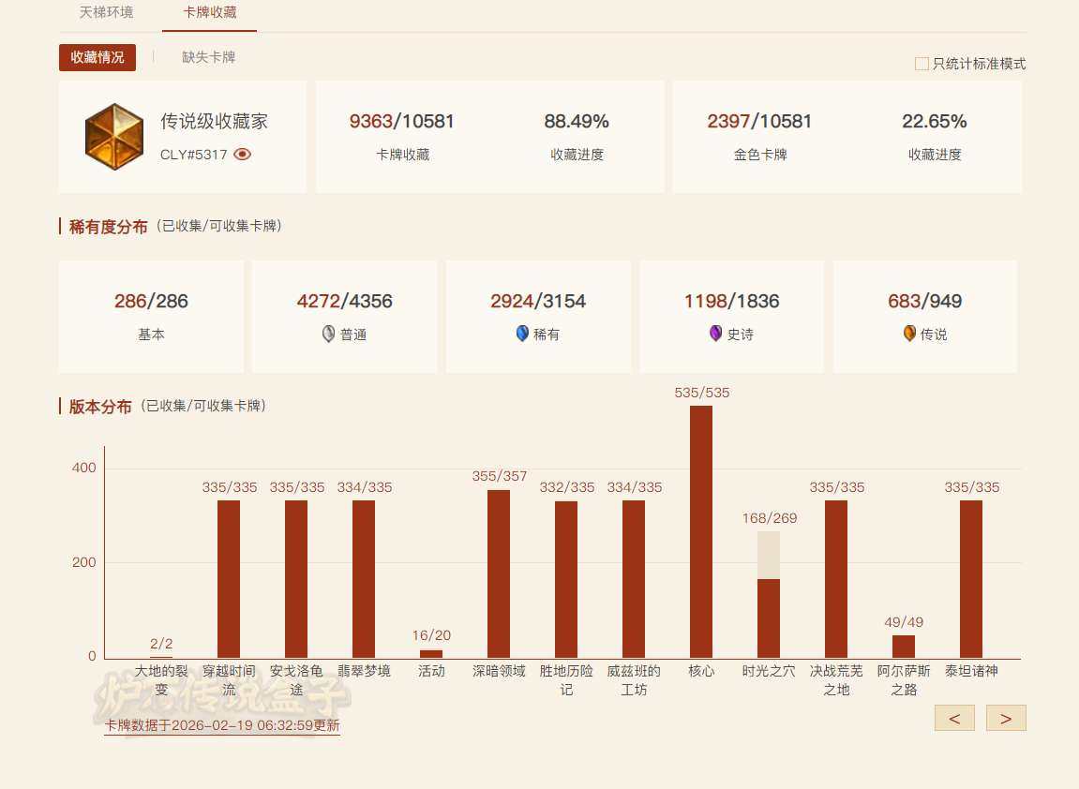This screenshot has height=789, width=1079.
Task: Toggle the eye icon next to CLY#5317
Action: [x=243, y=155]
